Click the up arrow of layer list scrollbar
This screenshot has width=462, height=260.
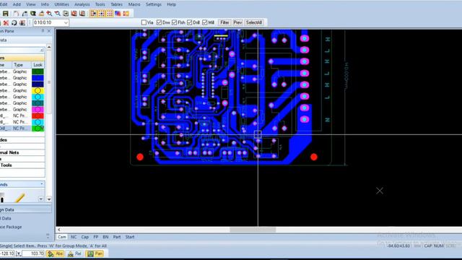pos(49,47)
